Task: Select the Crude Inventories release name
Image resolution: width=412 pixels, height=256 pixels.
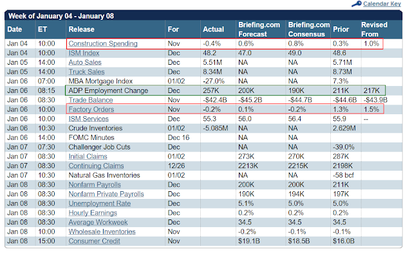Action: [x=95, y=128]
